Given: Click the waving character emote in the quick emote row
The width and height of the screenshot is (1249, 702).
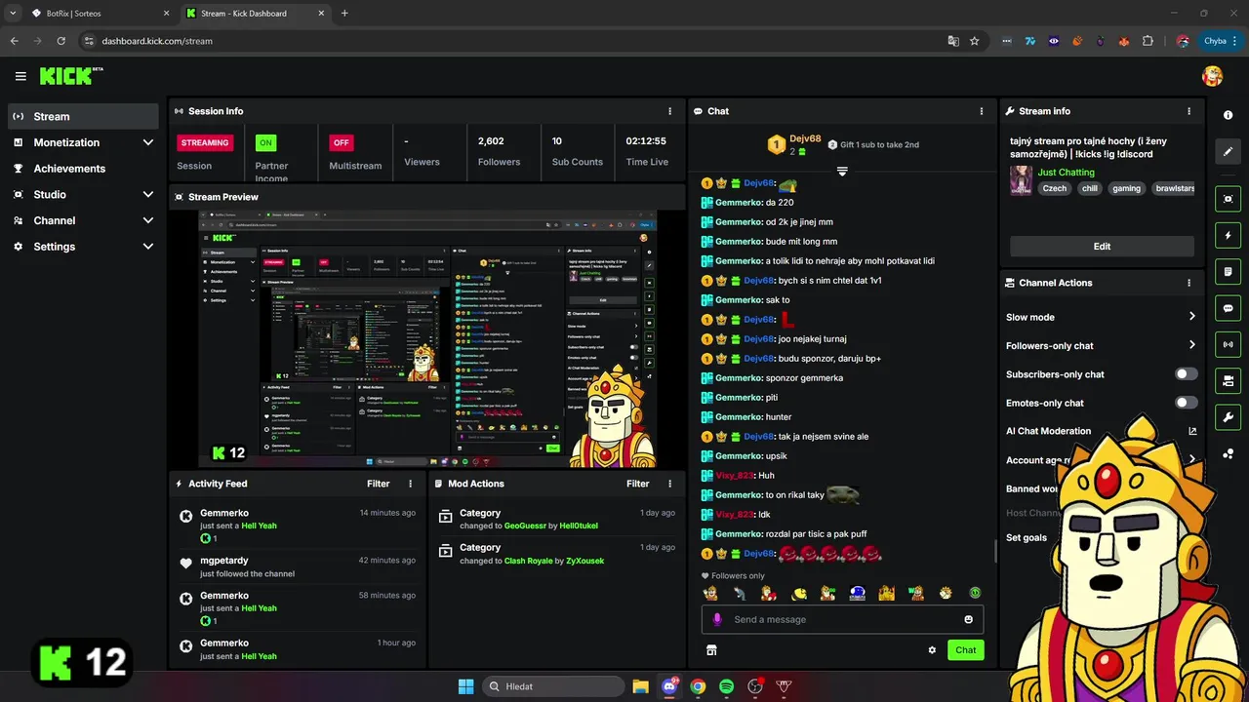Looking at the screenshot, I should click(711, 593).
